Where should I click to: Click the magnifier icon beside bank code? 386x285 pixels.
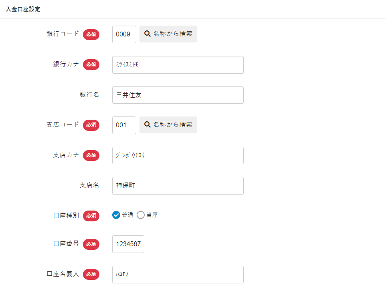pyautogui.click(x=147, y=34)
